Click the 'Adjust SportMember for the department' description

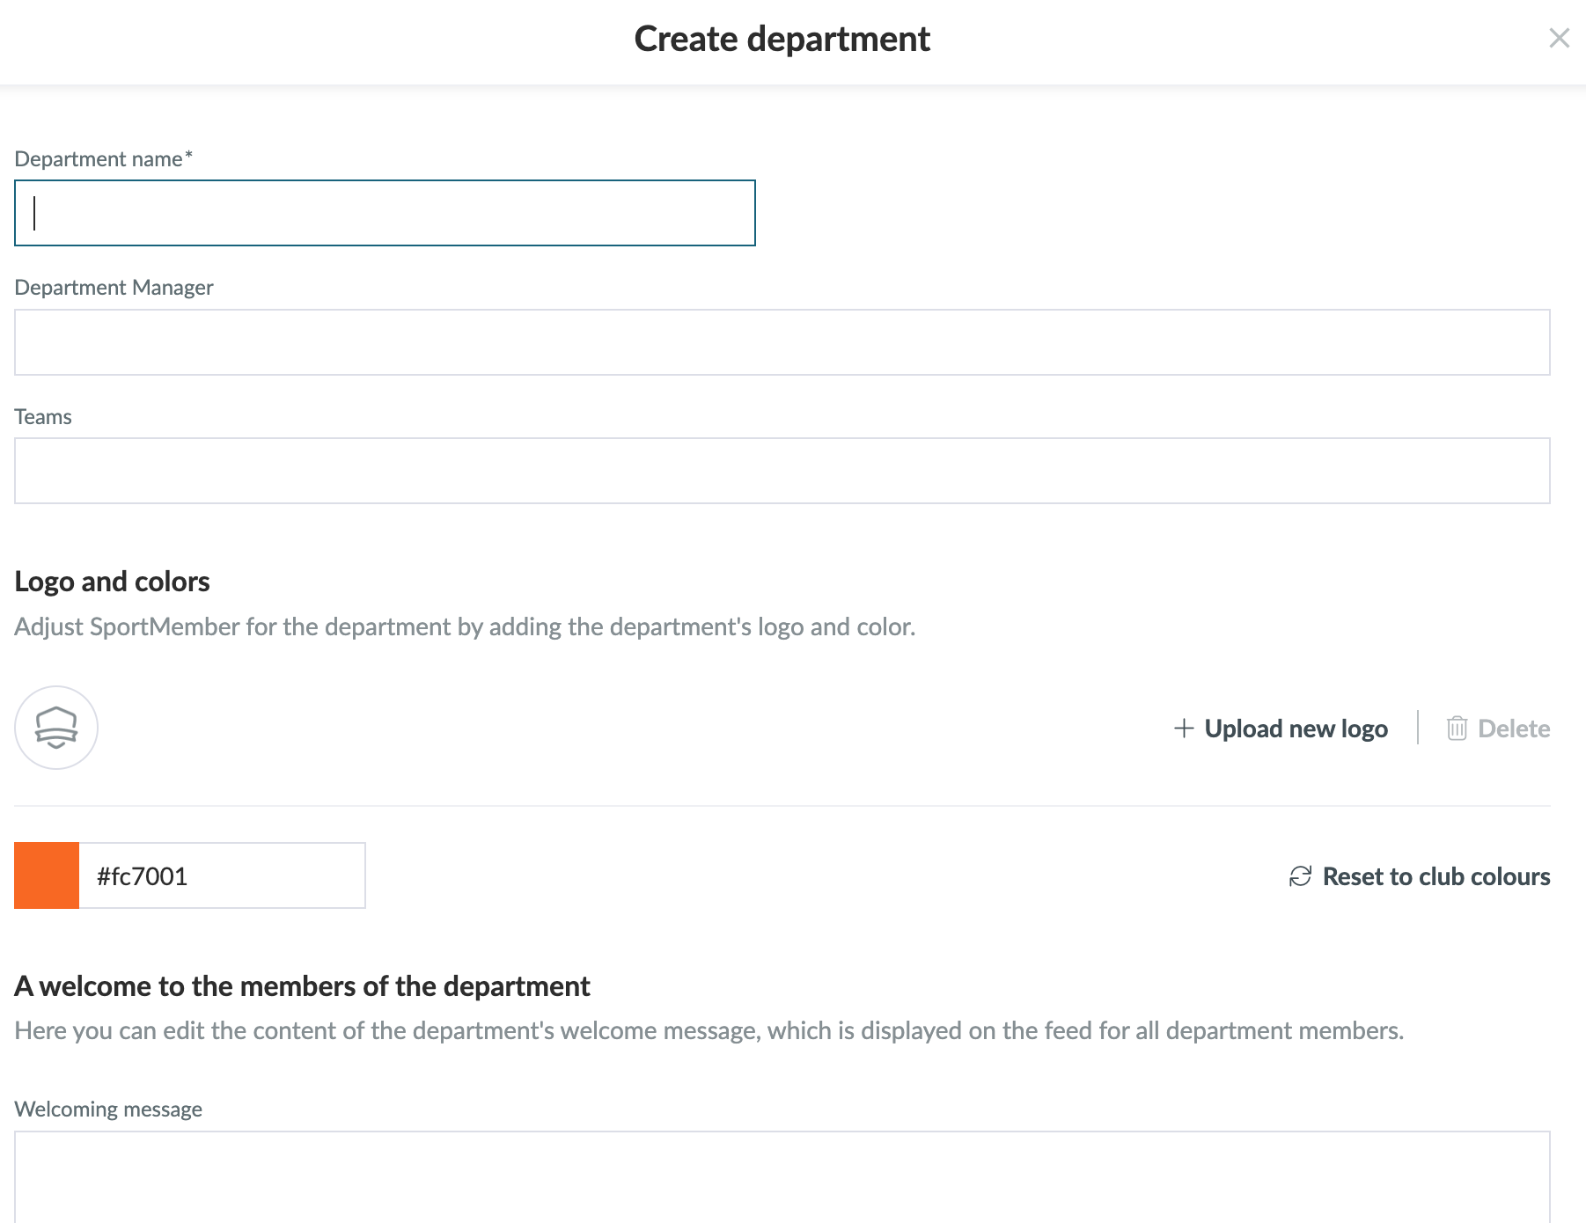coord(465,626)
